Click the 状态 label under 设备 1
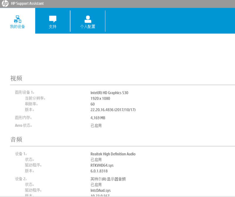Image resolution: width=235 pixels, height=197 pixels. (x=30, y=159)
